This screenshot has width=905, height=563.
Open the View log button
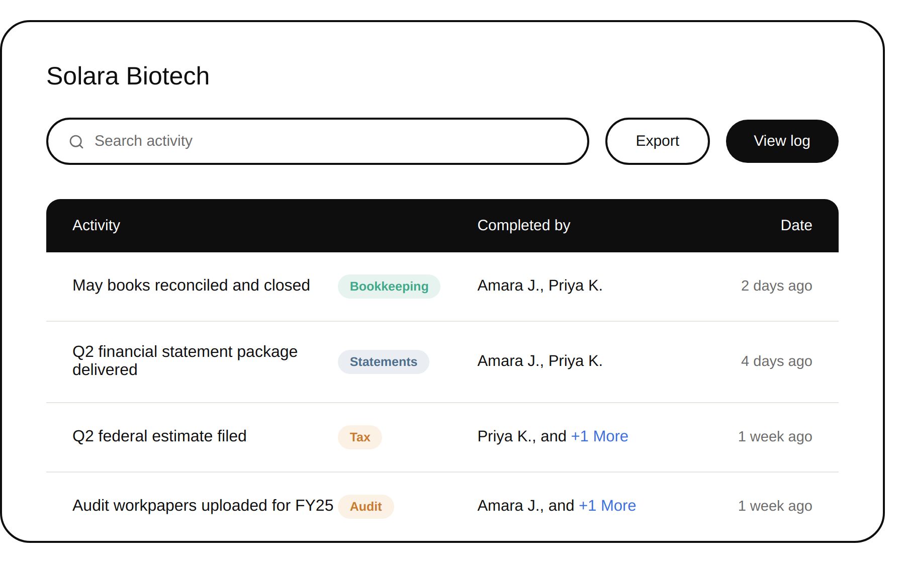coord(782,141)
